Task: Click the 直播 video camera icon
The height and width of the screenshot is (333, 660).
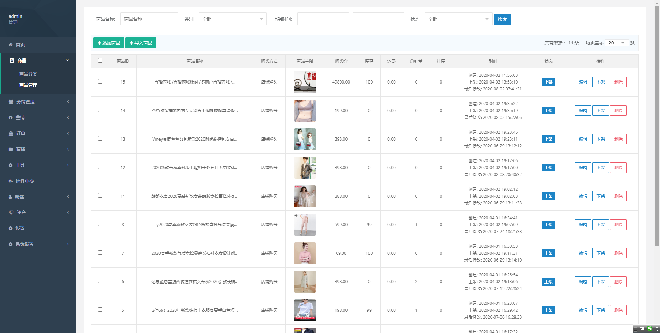Action: (11, 149)
